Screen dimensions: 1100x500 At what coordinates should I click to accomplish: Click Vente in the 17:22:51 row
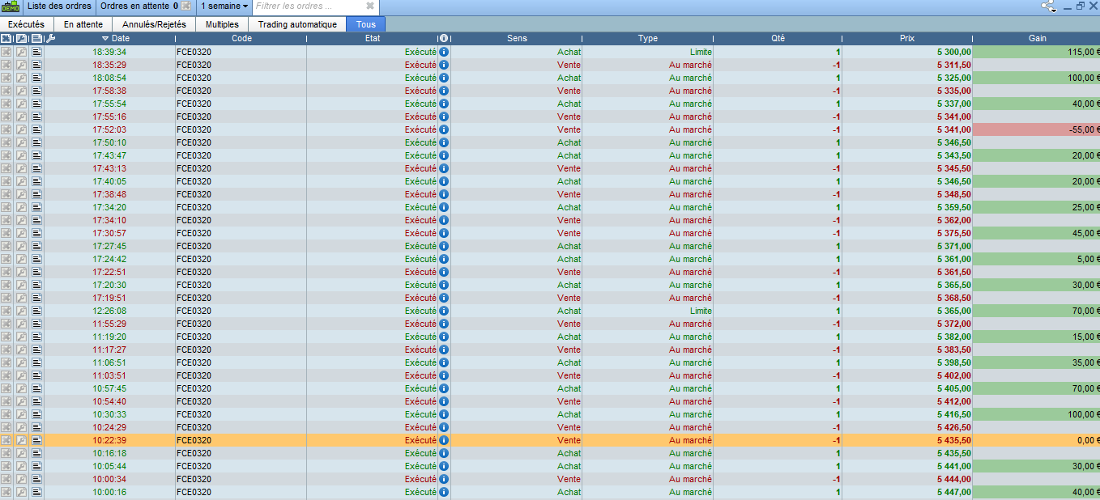pos(569,272)
